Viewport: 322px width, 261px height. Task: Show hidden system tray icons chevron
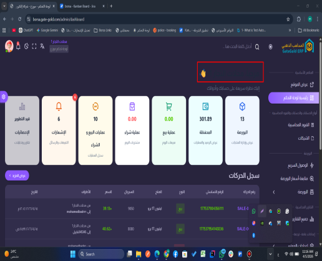270,254
